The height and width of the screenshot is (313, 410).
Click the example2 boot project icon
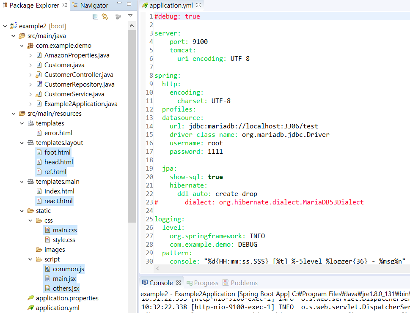click(x=14, y=26)
